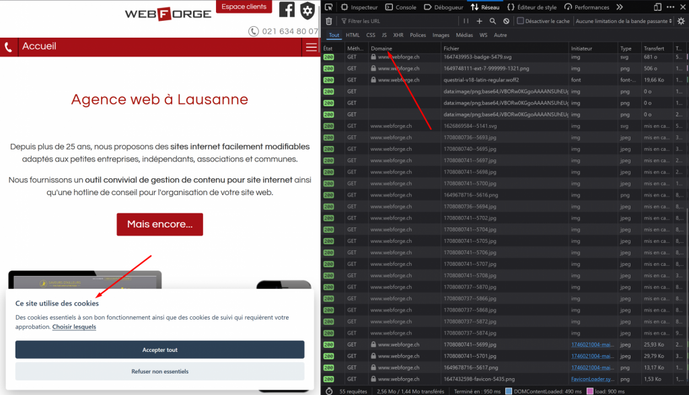Viewport: 689px width, 395px height.
Task: Click the Choisir lesquels link
Action: tap(74, 327)
